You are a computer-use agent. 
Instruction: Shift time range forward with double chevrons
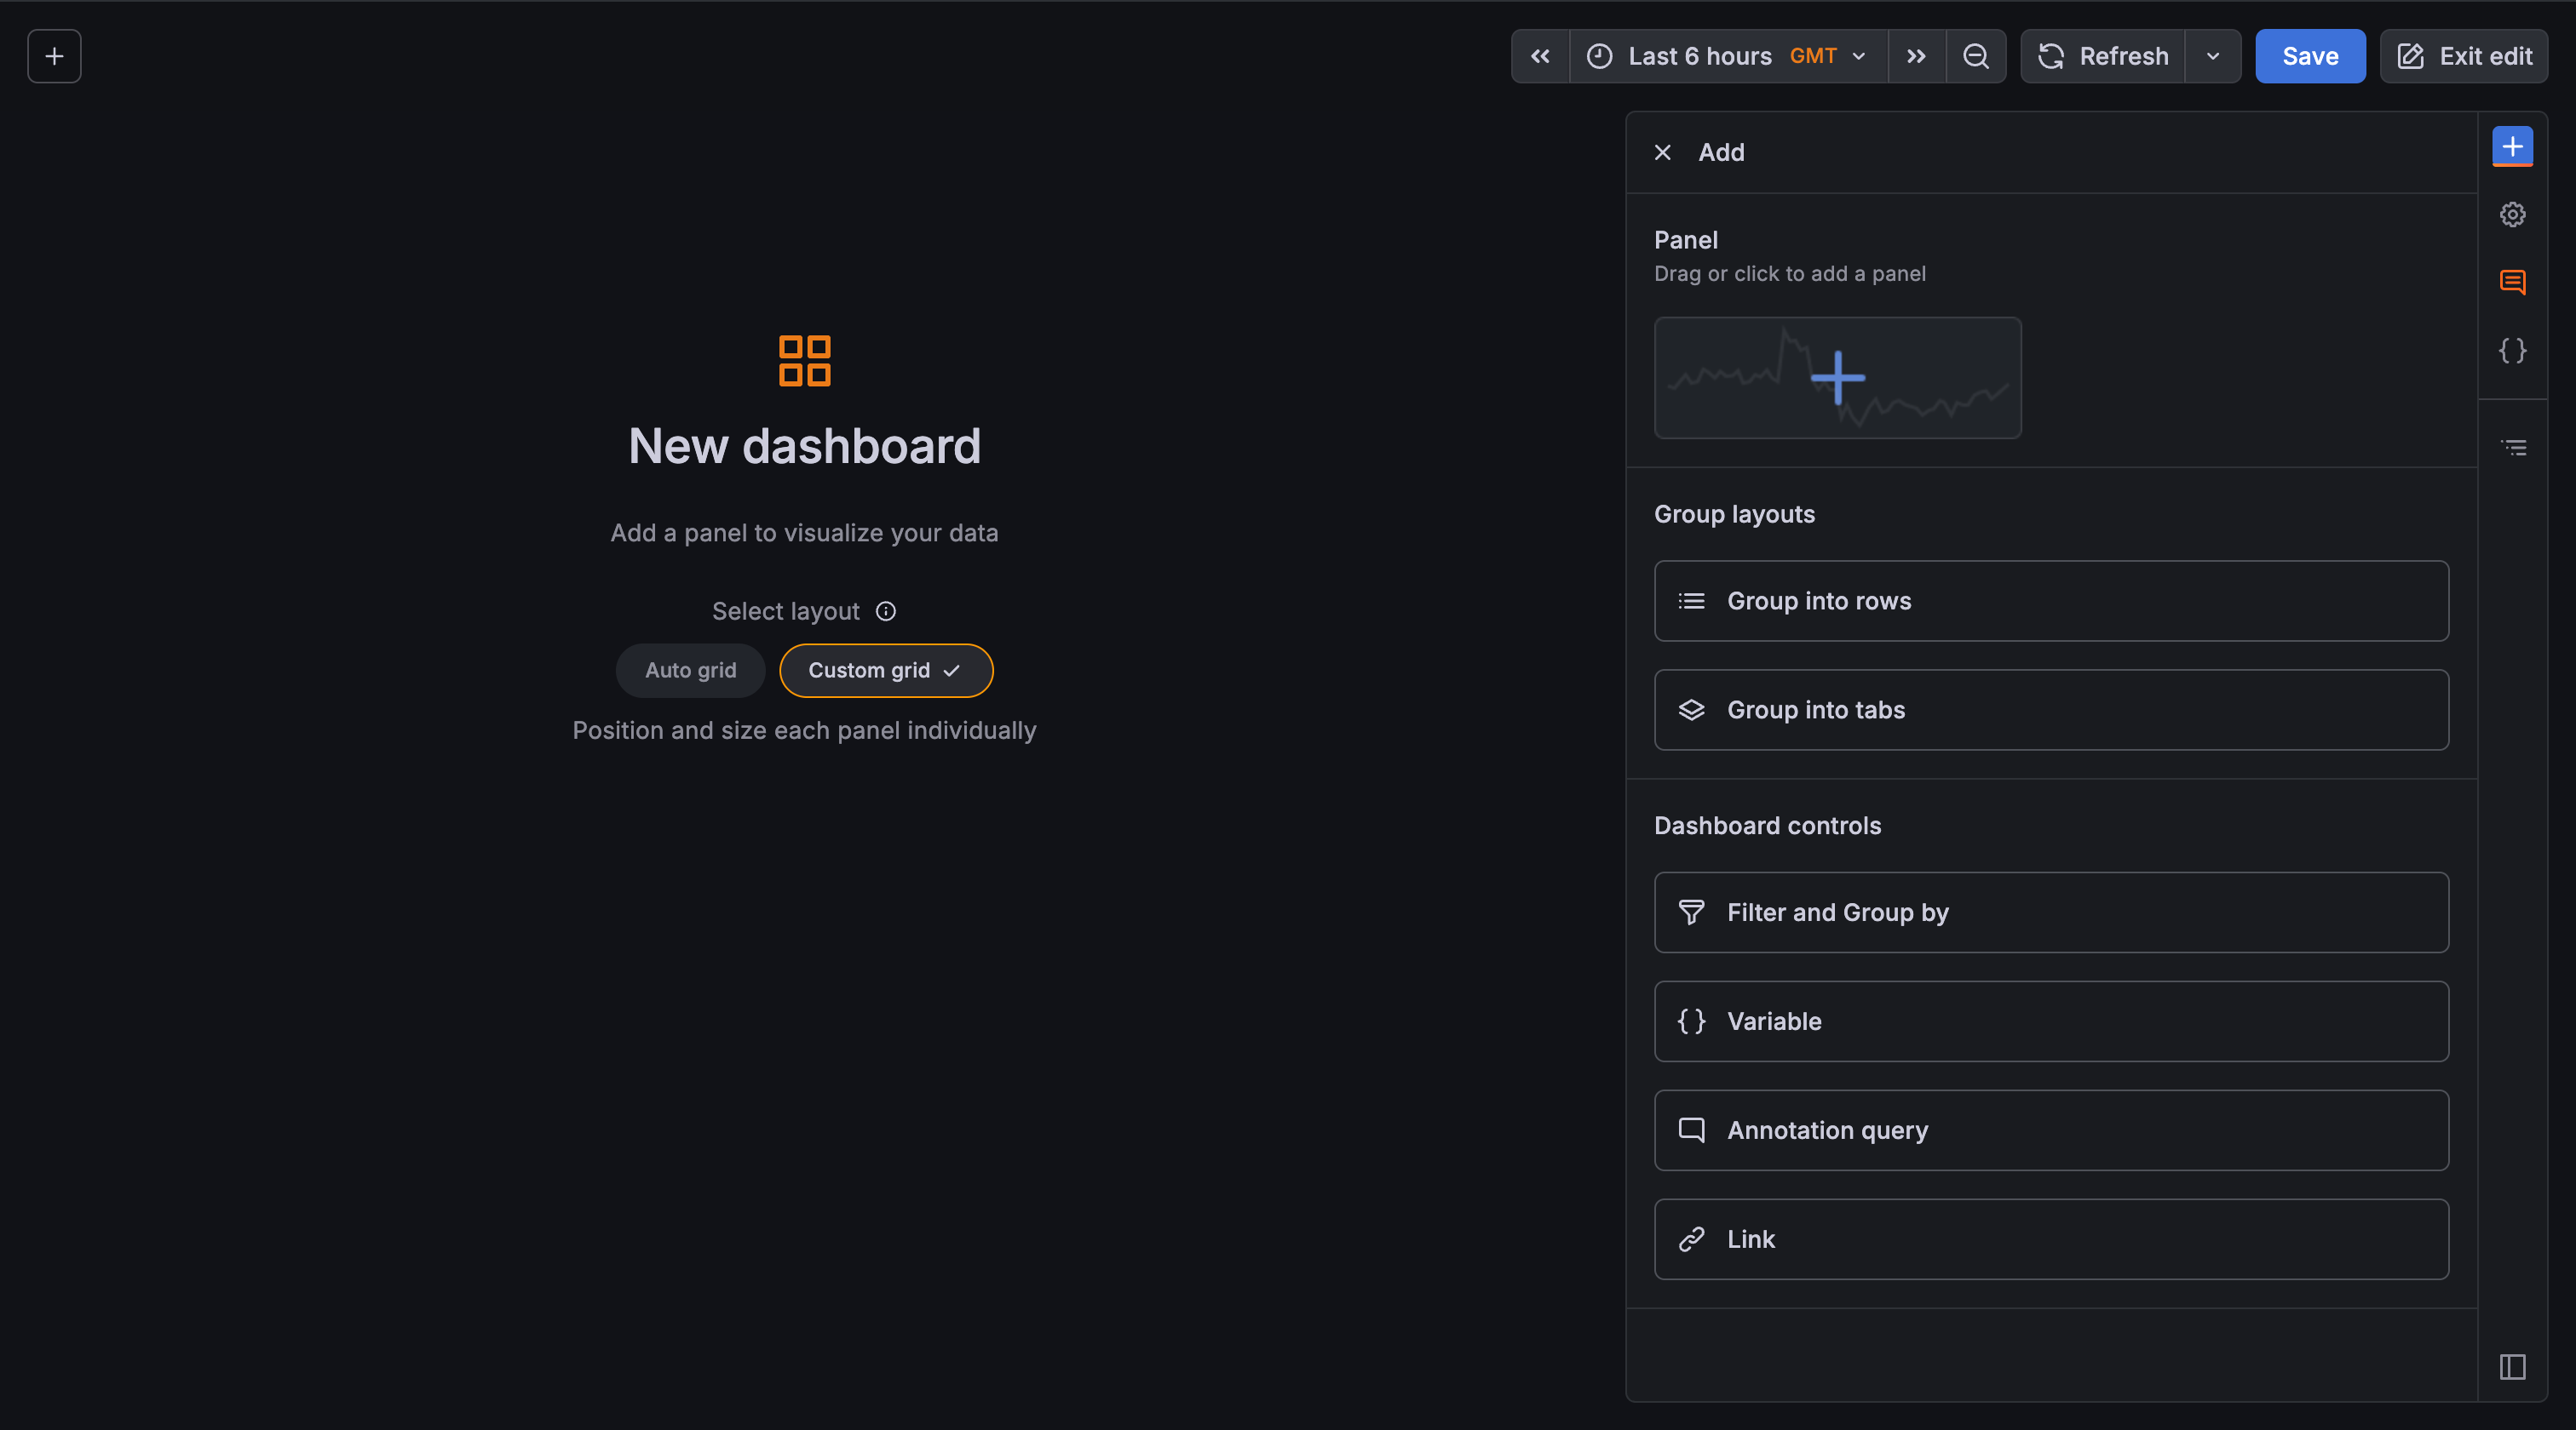[1916, 56]
